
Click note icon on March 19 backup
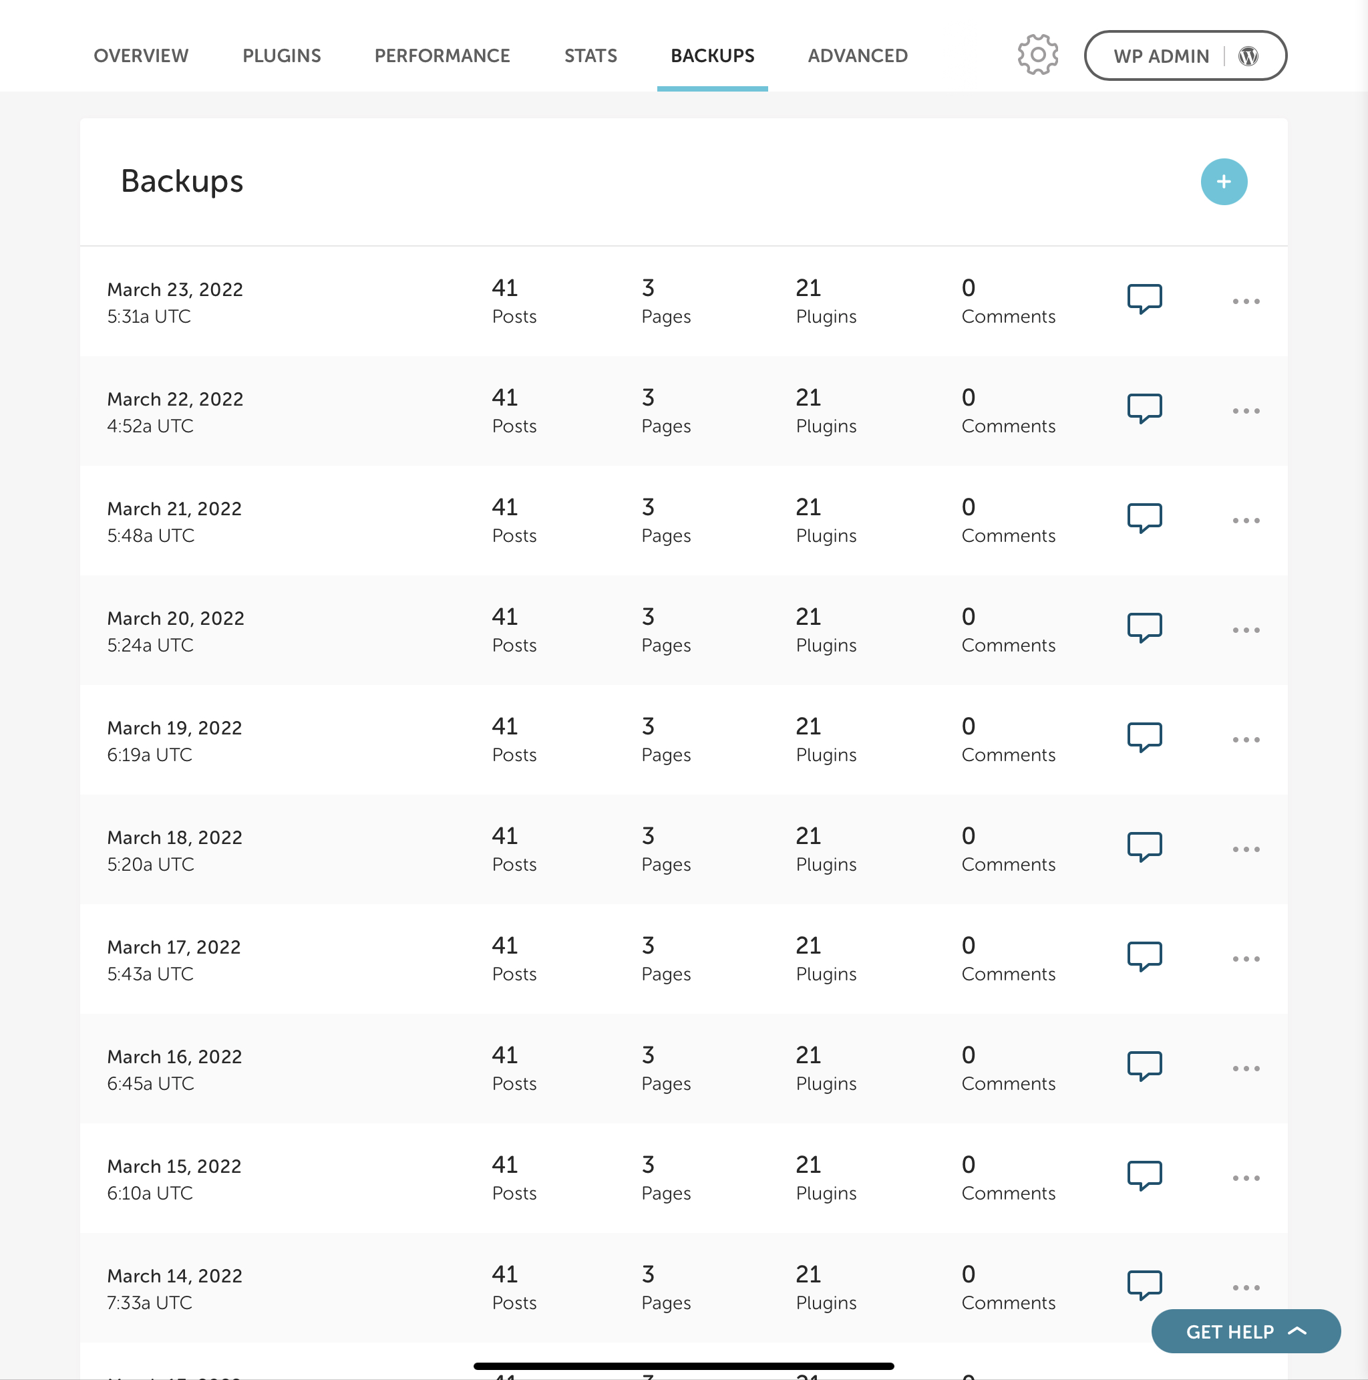pyautogui.click(x=1144, y=738)
